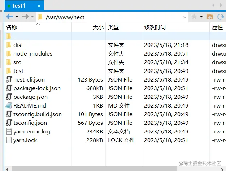Image resolution: width=226 pixels, height=171 pixels.
Task: Click the bookmark star icon
Action: (194, 17)
